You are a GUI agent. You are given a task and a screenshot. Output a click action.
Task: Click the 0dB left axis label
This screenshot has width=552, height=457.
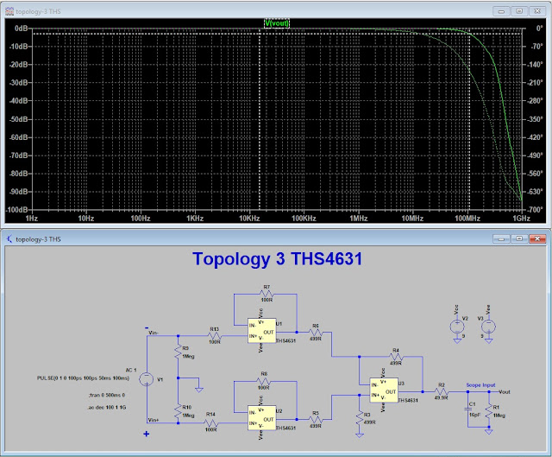pos(21,29)
